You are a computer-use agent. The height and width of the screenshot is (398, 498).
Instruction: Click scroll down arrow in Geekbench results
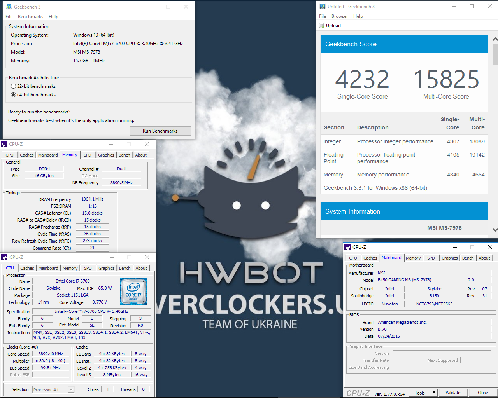coord(495,230)
